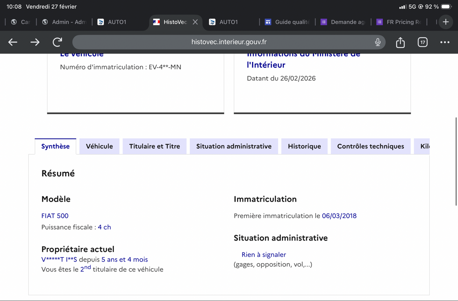
Task: Open the three-dots browser menu
Action: 444,42
